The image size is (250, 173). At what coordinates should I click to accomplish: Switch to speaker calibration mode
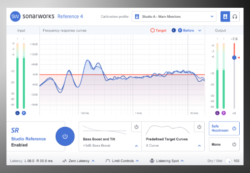[x=225, y=16]
